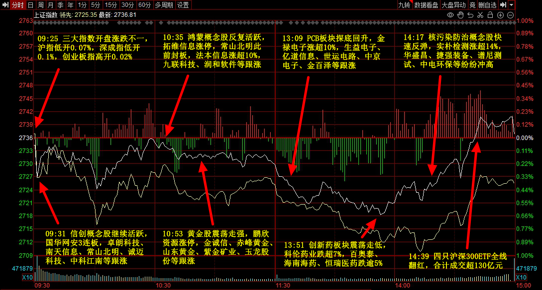Open the 多周期 multi-period view

[x=164, y=5]
